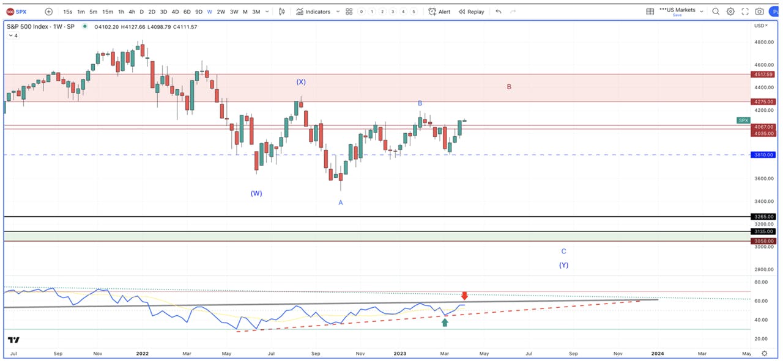
Task: Toggle the green market status dot
Action: click(x=84, y=26)
